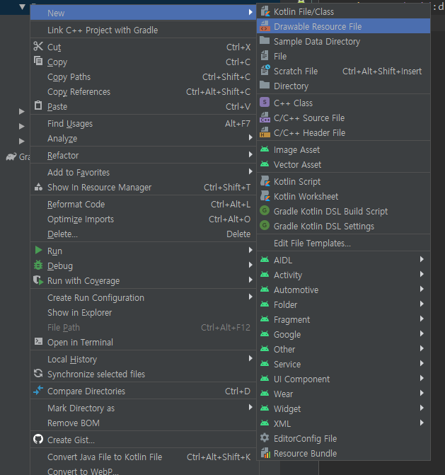Click the Paste clipboard icon
Image resolution: width=445 pixels, height=475 pixels.
pyautogui.click(x=38, y=105)
